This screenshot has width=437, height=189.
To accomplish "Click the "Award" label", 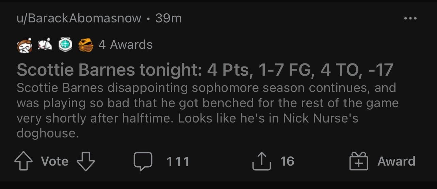I will [x=396, y=161].
